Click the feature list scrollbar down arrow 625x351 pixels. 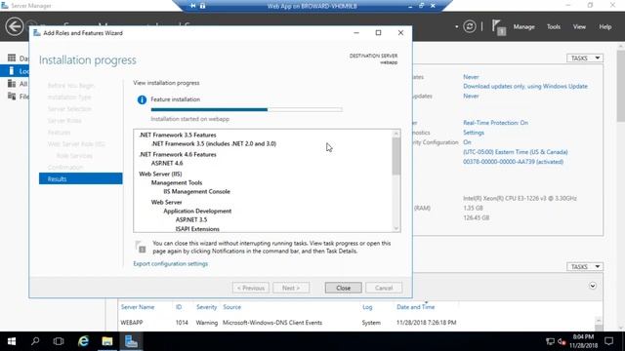point(396,228)
